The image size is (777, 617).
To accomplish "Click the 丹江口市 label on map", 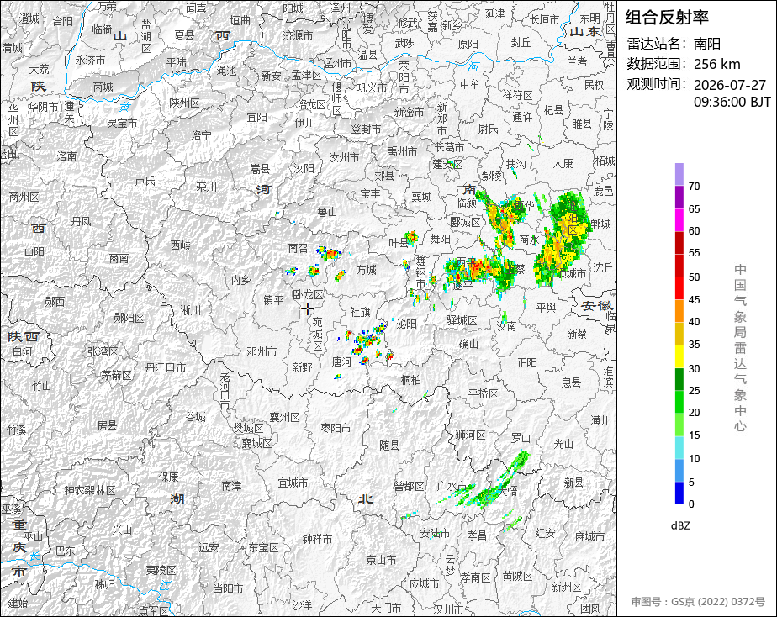I will tap(166, 367).
